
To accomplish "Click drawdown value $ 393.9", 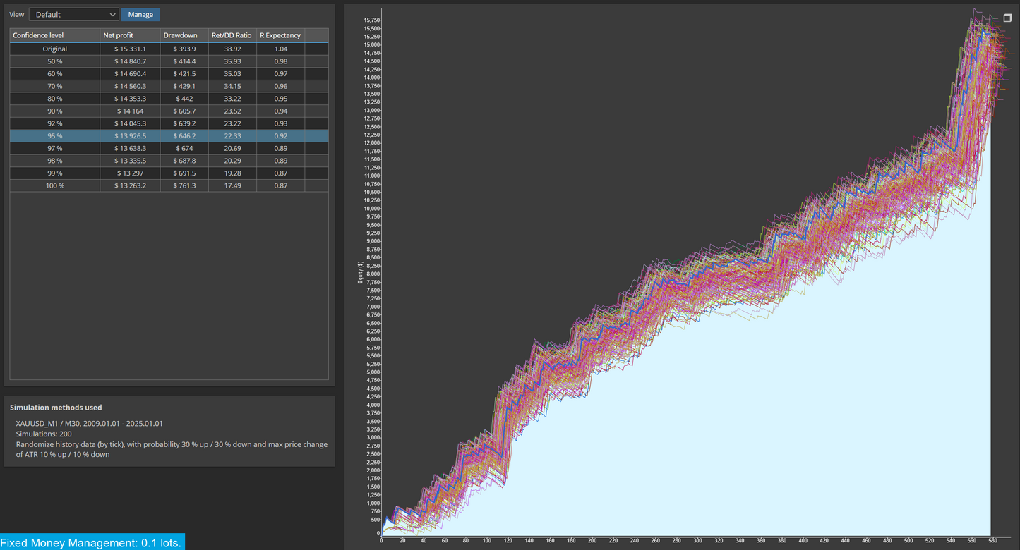I will coord(184,49).
